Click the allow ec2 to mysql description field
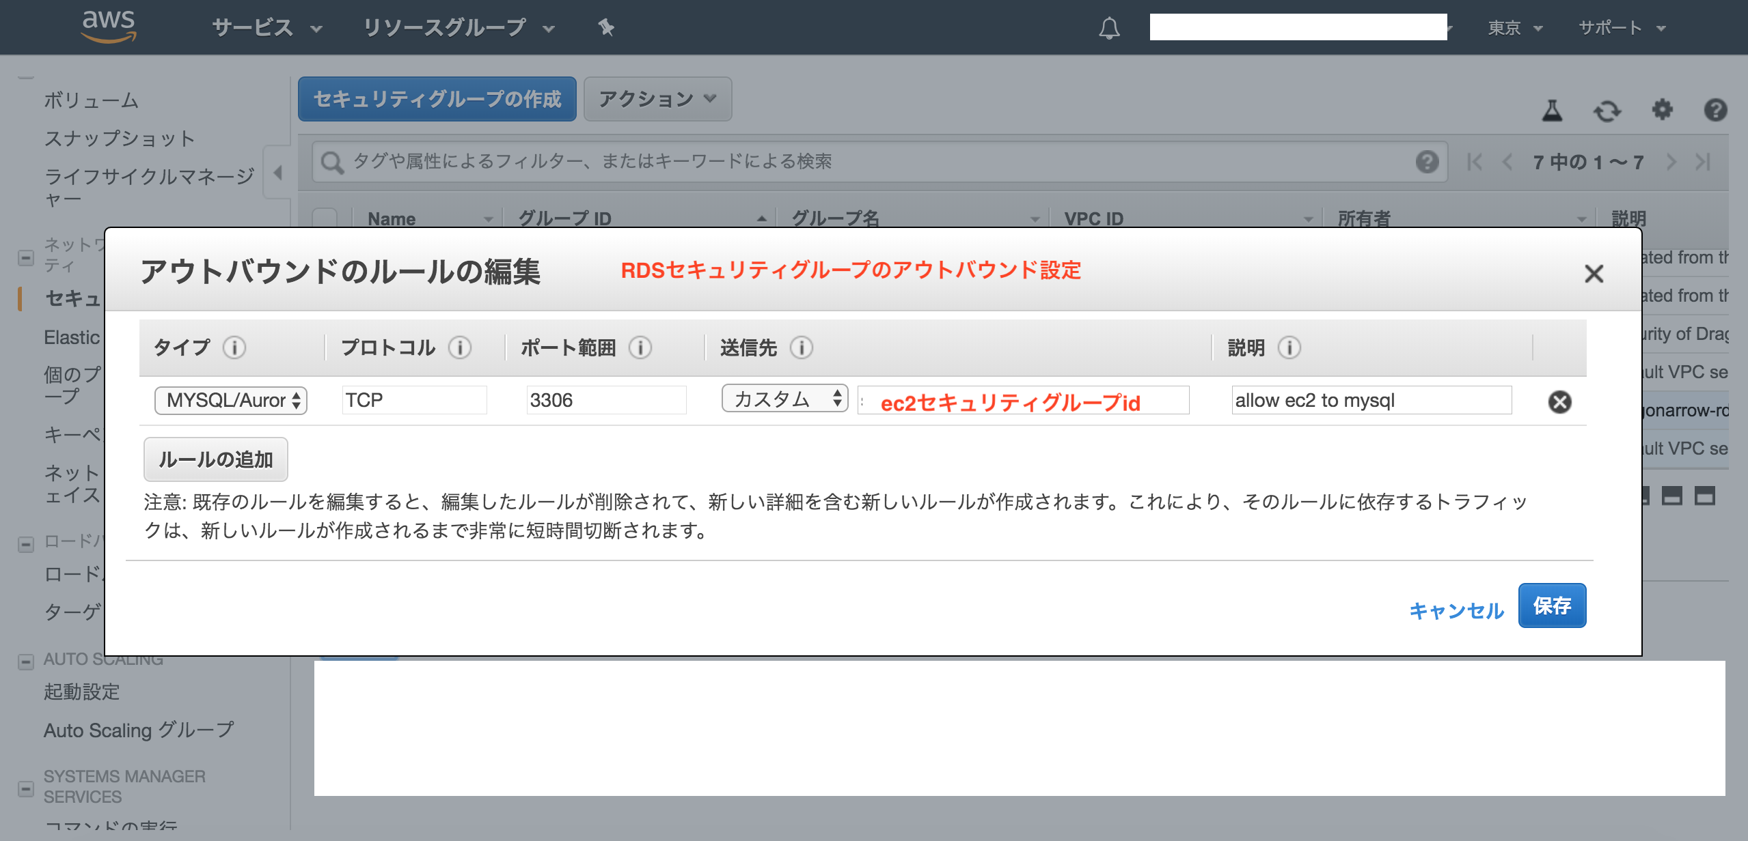This screenshot has height=841, width=1748. coord(1371,400)
